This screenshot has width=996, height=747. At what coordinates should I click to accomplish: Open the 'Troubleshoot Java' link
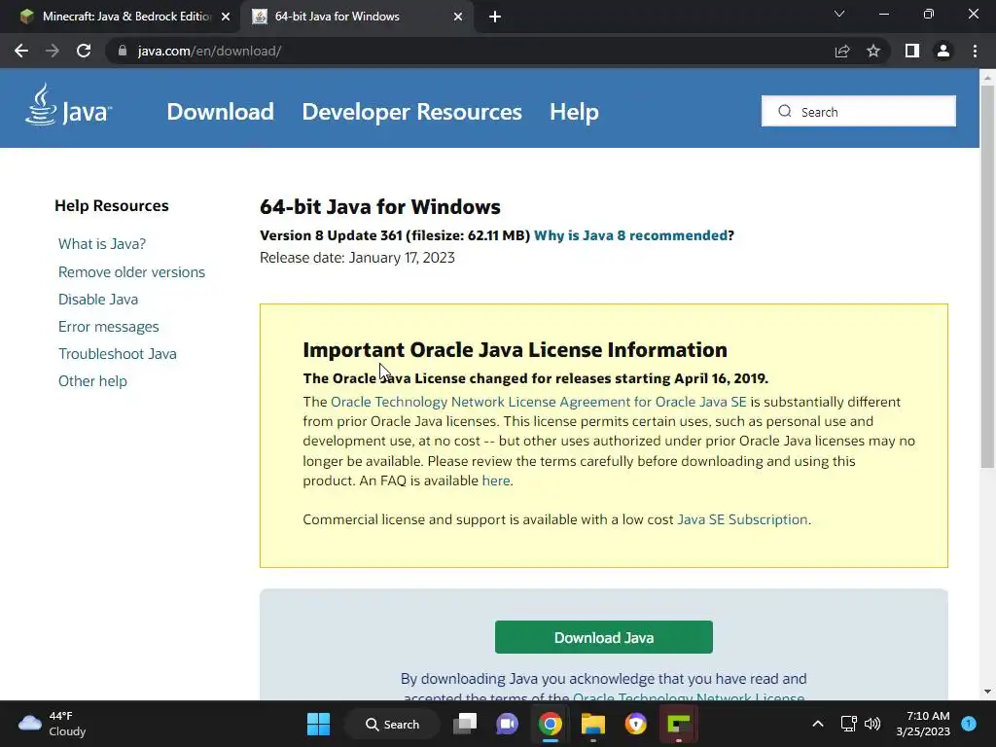coord(118,354)
